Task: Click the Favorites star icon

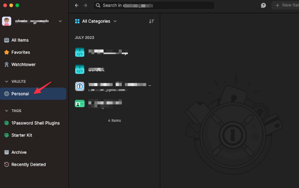Action: pyautogui.click(x=7, y=52)
